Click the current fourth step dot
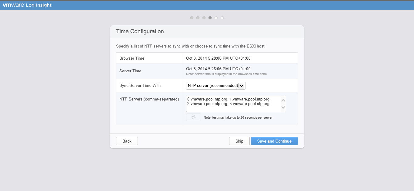 210,18
